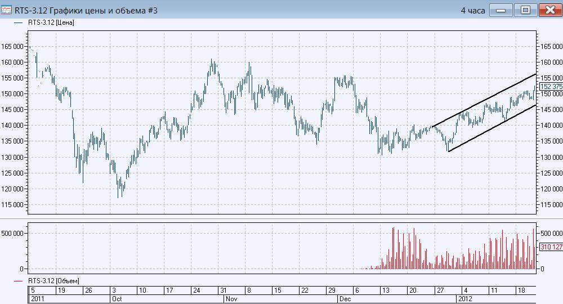Image resolution: width=563 pixels, height=304 pixels.
Task: Minimize the RTS-3.12 chart window
Action: pos(501,10)
